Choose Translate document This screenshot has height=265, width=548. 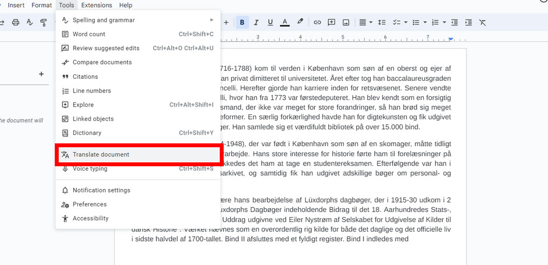(x=138, y=155)
